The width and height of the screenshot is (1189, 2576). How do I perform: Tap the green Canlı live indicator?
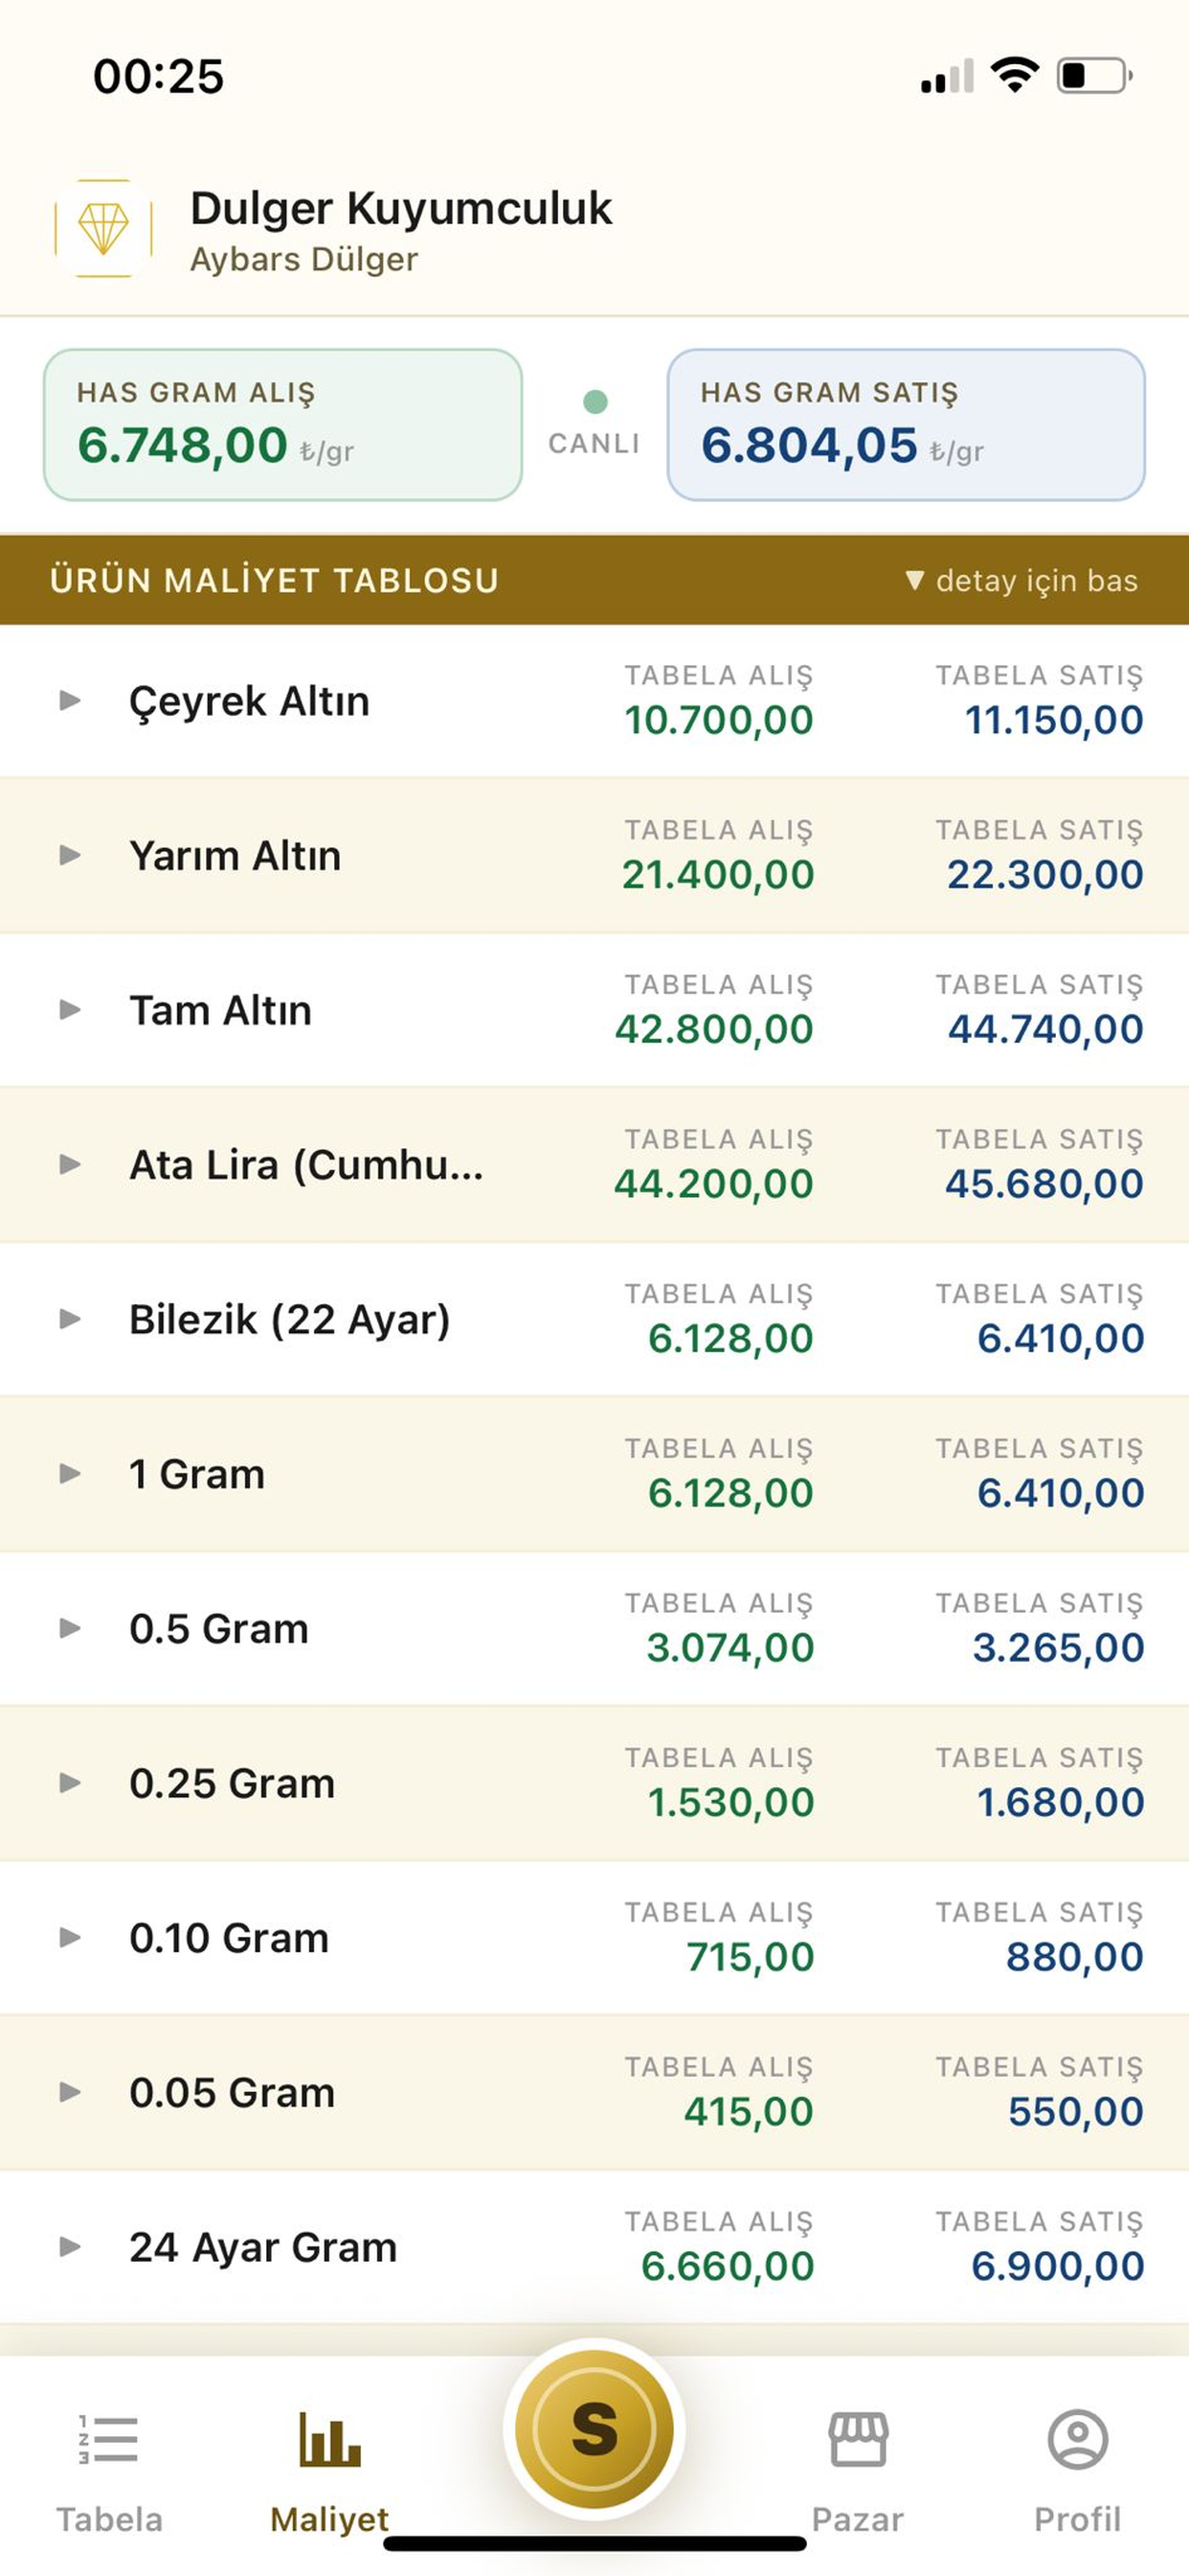[x=594, y=402]
